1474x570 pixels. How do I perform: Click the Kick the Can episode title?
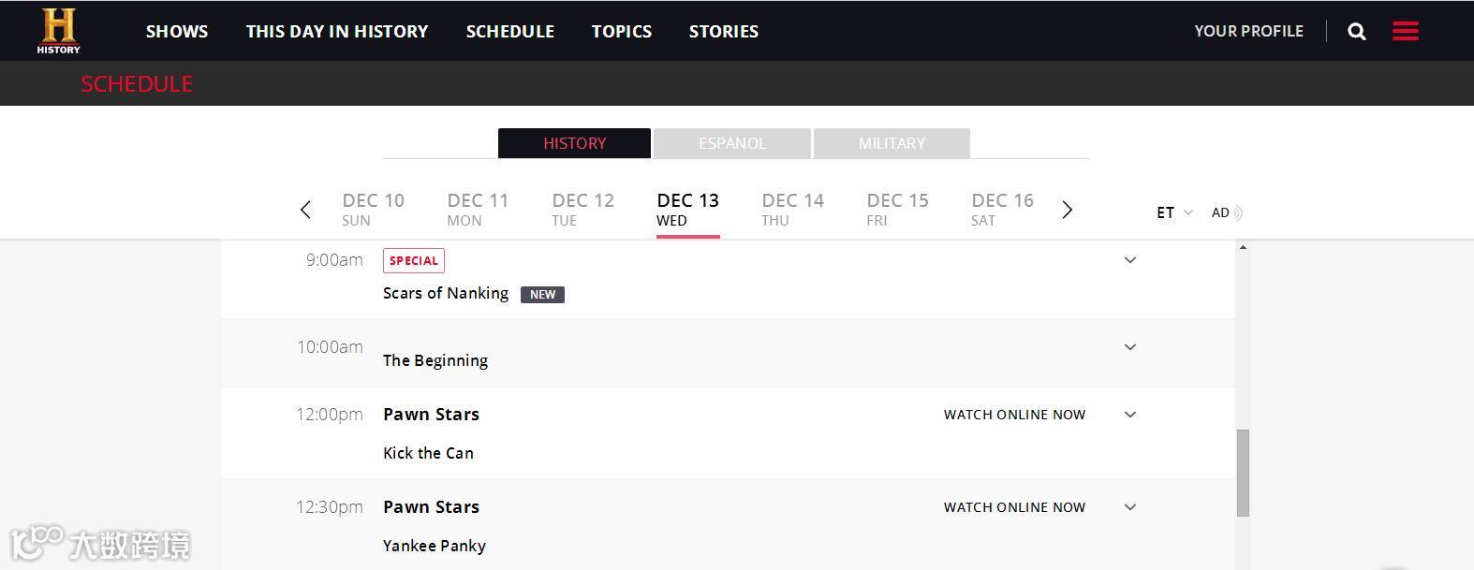428,453
